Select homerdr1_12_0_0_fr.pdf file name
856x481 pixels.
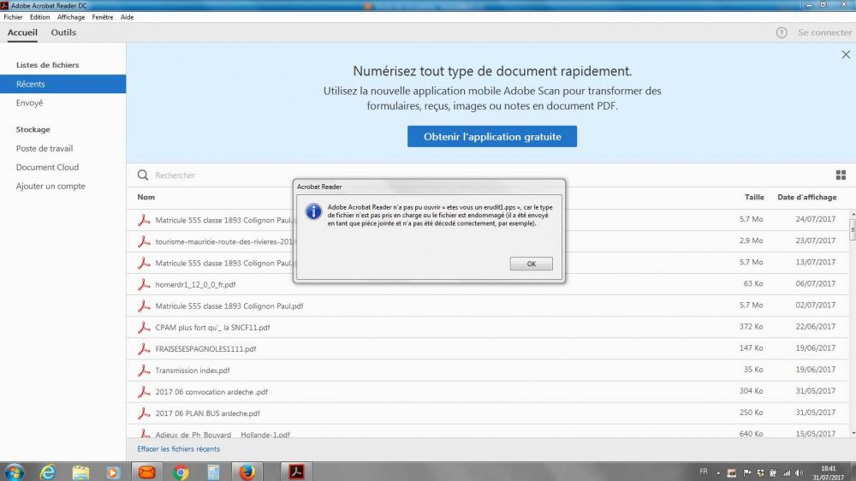coord(195,284)
